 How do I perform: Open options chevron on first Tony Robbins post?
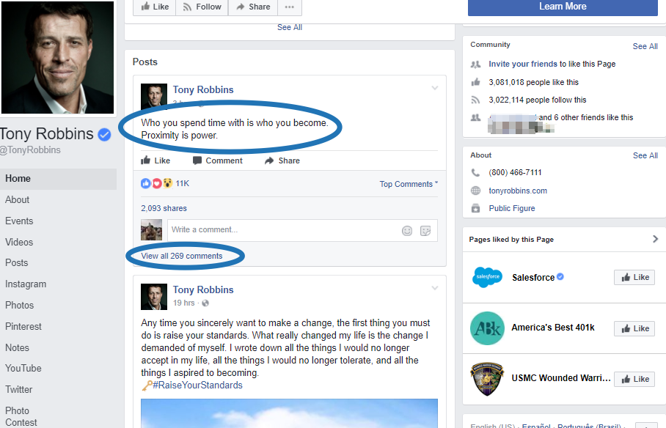(434, 89)
